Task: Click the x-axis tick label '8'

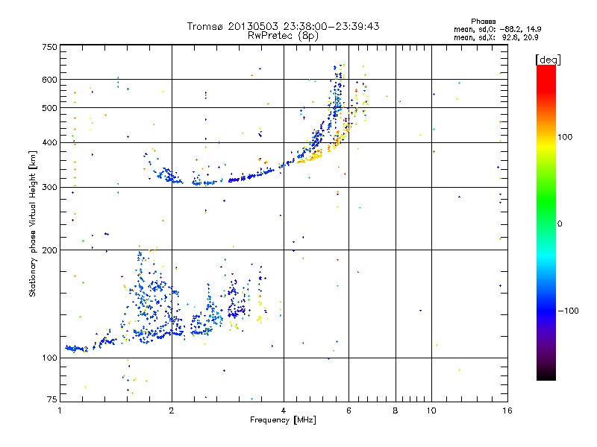Action: point(396,410)
